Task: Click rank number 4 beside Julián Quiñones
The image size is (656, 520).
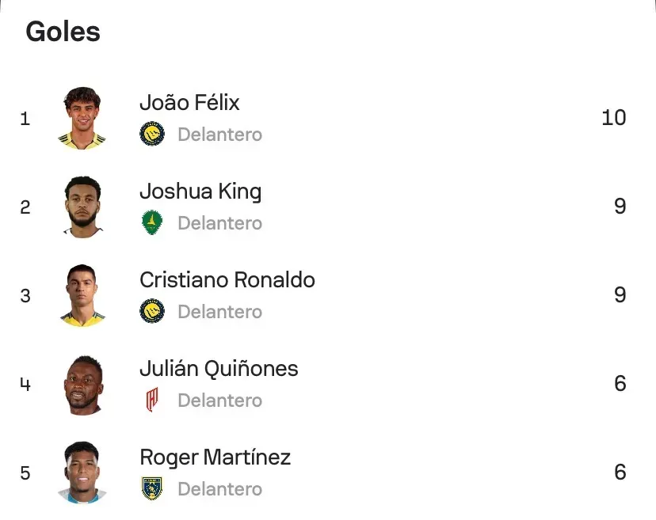Action: coord(25,385)
